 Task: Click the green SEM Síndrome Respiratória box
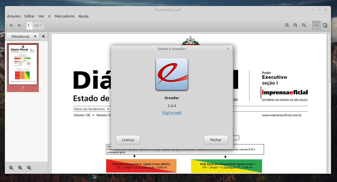[x=227, y=166]
